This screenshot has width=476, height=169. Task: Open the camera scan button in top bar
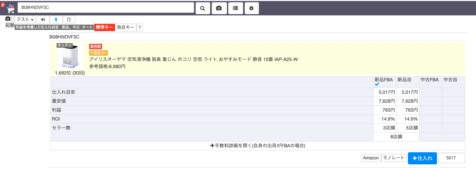(219, 8)
